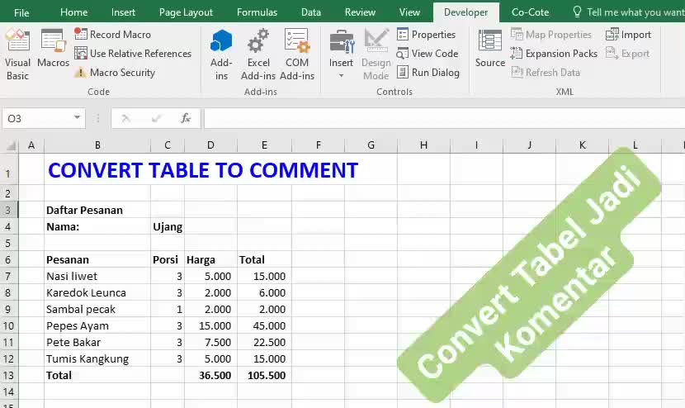
Task: Click the Import XML button
Action: click(x=628, y=34)
